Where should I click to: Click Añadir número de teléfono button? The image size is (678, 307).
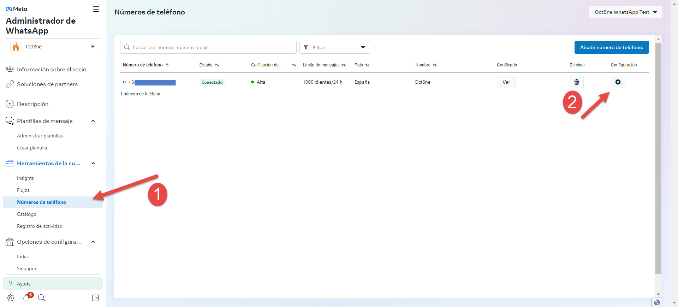point(611,47)
